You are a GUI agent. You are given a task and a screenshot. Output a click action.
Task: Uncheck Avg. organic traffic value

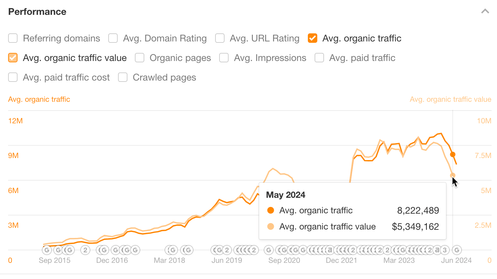(x=12, y=58)
